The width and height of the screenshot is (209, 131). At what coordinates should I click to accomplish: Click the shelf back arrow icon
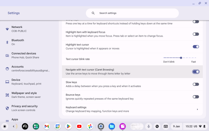14,126
